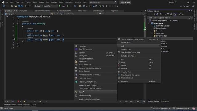Click Rename in the context menu
197x111 pixels.
point(139,68)
